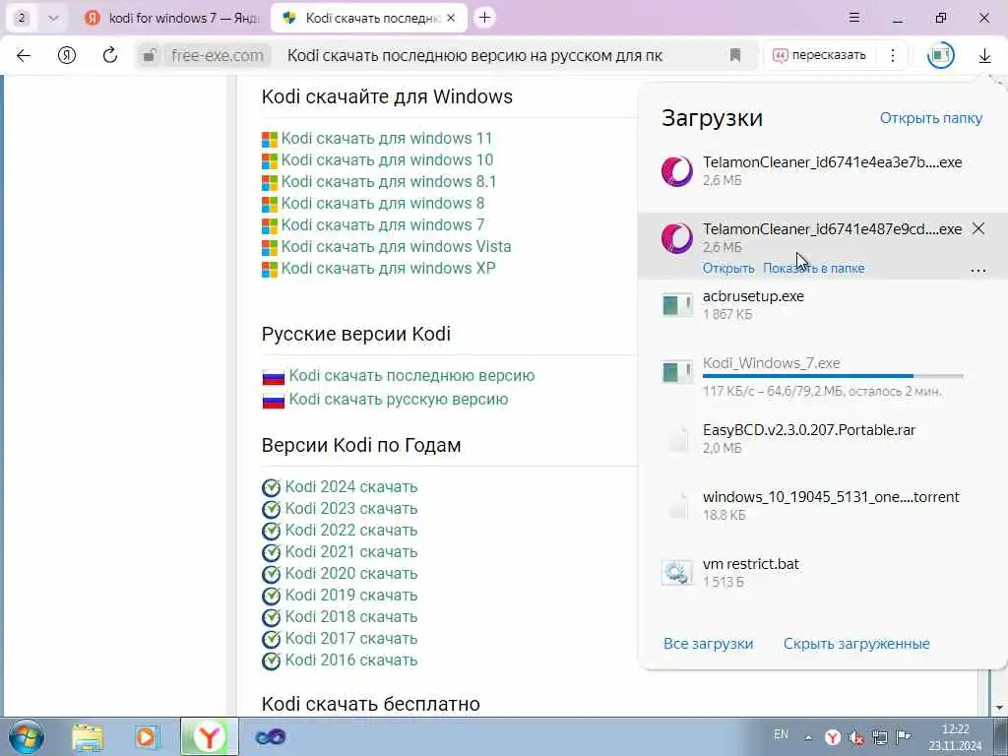Click first TelamonCleaner download icon
The image size is (1008, 756).
pyautogui.click(x=677, y=171)
